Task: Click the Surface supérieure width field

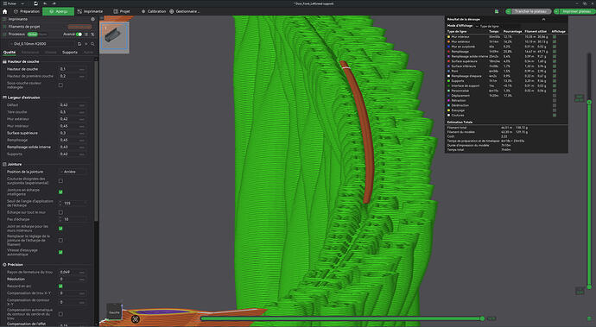Action: click(72, 133)
